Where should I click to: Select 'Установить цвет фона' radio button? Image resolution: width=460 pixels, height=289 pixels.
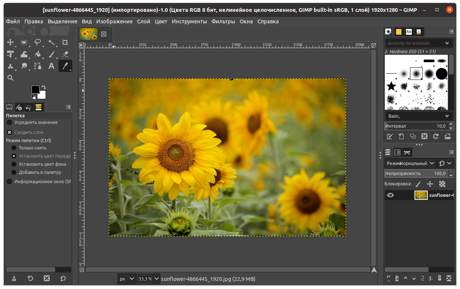click(x=14, y=164)
